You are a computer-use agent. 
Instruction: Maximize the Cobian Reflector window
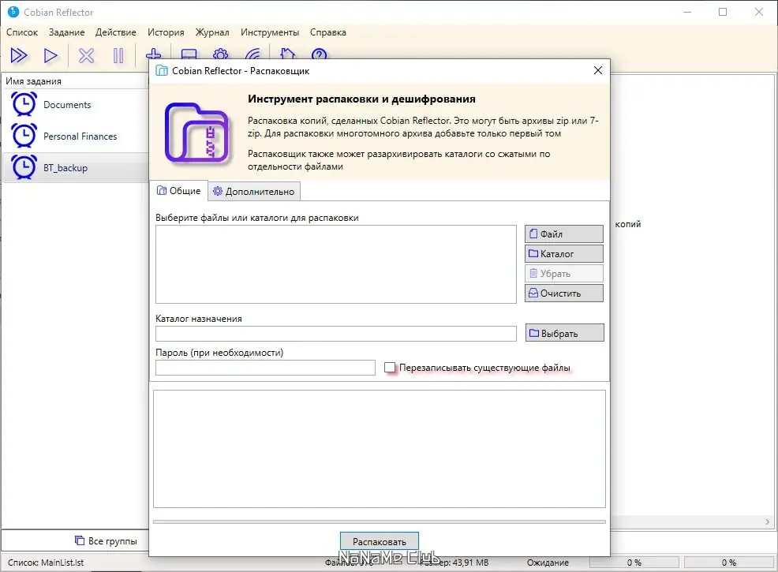coord(723,12)
